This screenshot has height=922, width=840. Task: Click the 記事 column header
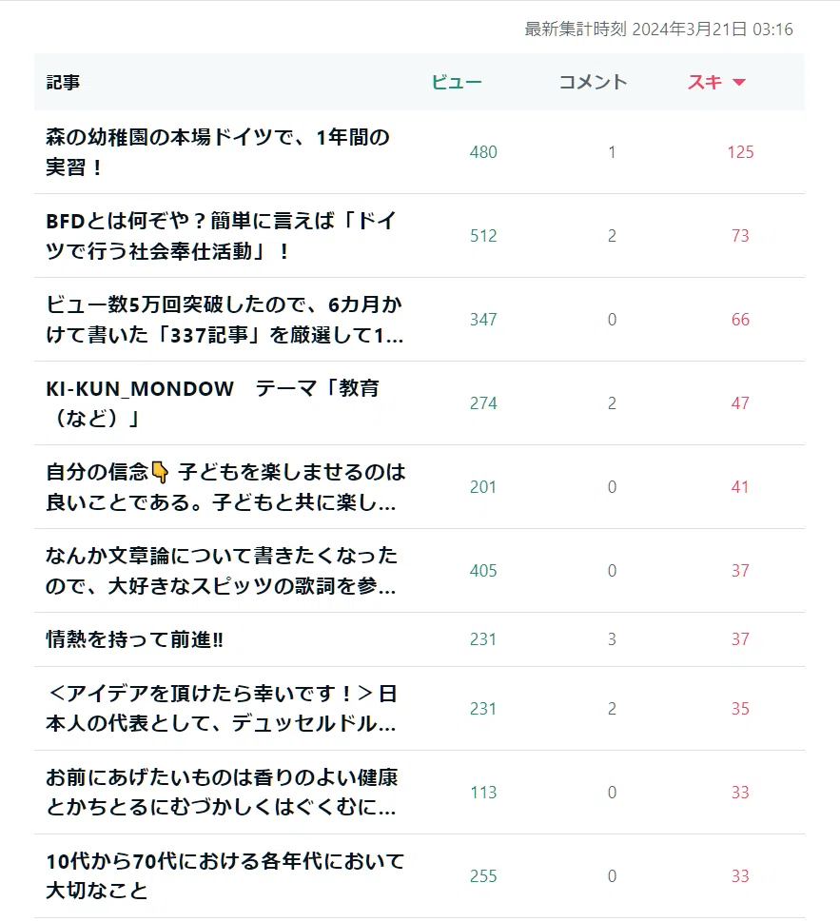click(x=63, y=83)
